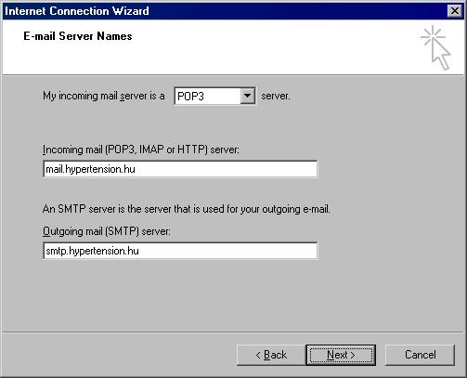Click the SMTP server description sentence

point(187,209)
